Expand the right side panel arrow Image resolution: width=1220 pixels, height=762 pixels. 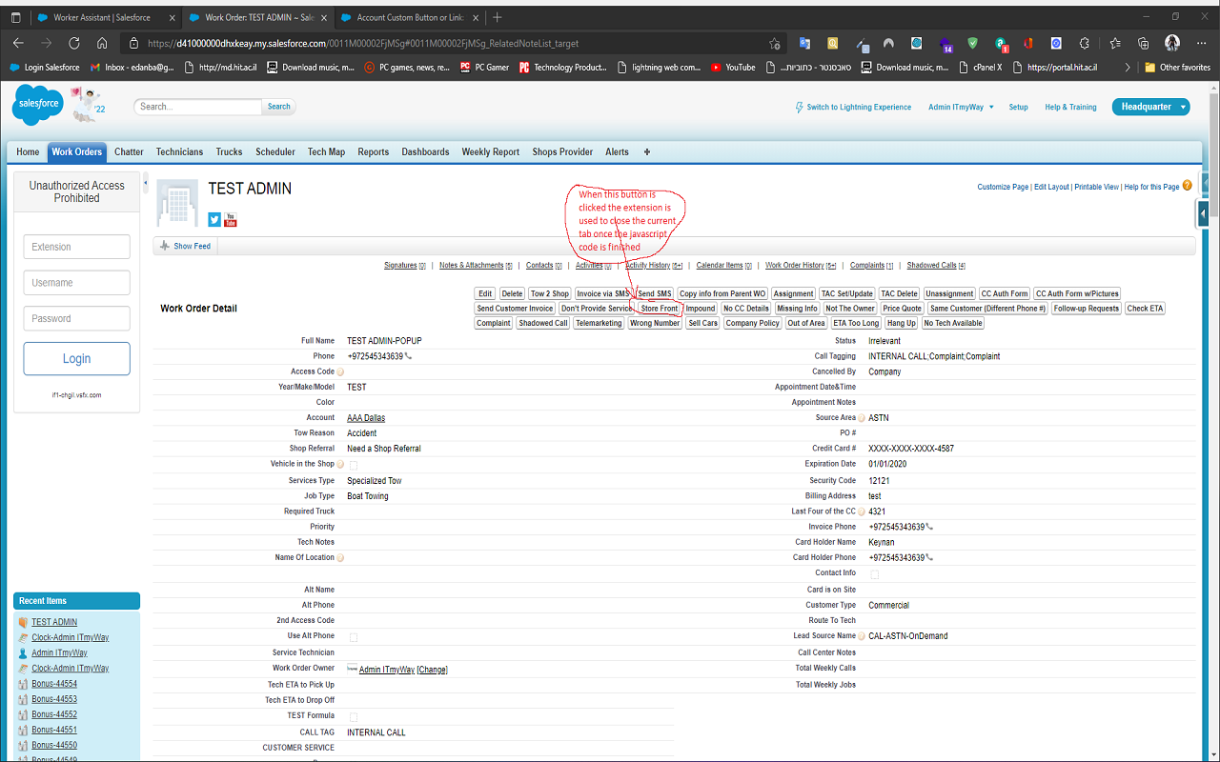1205,213
